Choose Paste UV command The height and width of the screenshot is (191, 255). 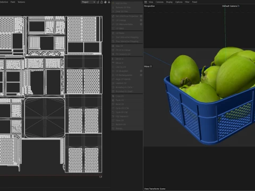127,100
